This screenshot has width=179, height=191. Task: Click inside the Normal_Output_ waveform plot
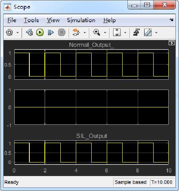[91, 65]
